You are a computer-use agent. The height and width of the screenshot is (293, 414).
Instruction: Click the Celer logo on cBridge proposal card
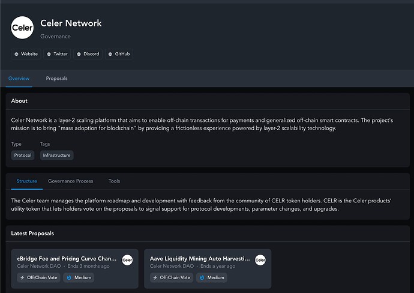pyautogui.click(x=127, y=260)
